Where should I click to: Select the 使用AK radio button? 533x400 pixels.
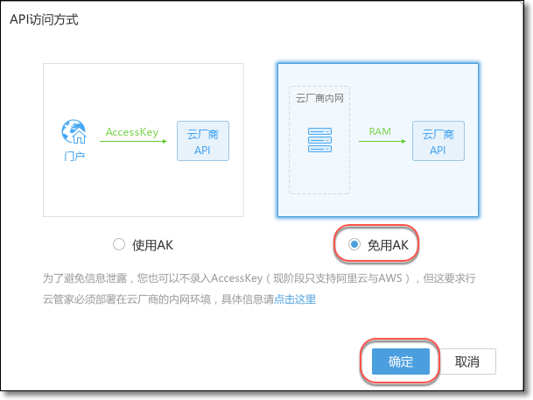[x=120, y=245]
